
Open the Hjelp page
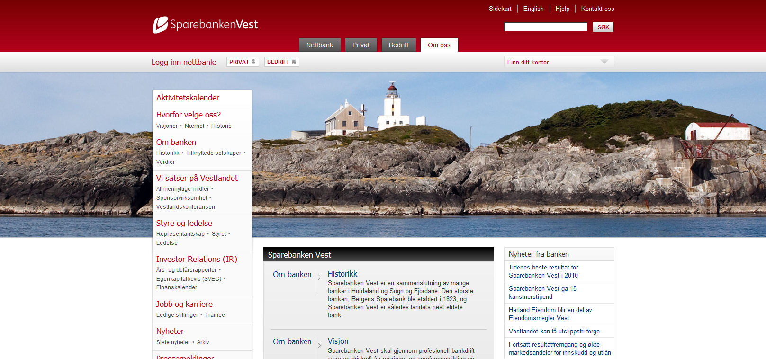point(562,9)
